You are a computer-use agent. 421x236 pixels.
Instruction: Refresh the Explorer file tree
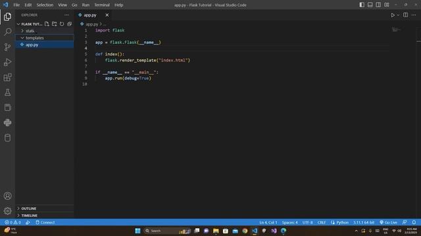click(62, 24)
